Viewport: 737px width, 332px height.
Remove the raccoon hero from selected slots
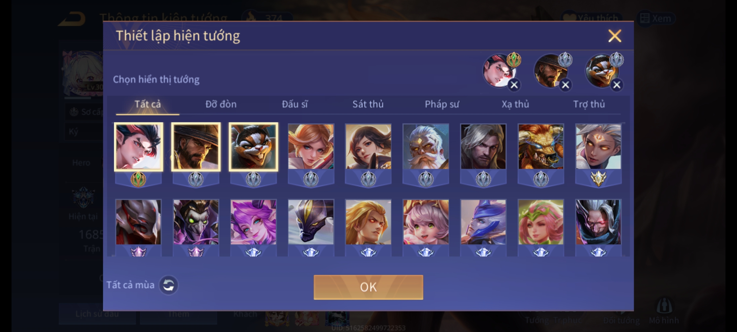[x=617, y=85]
